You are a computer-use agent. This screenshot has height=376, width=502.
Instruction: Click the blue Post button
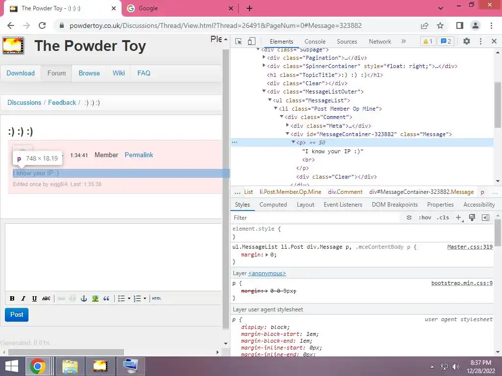pos(17,315)
